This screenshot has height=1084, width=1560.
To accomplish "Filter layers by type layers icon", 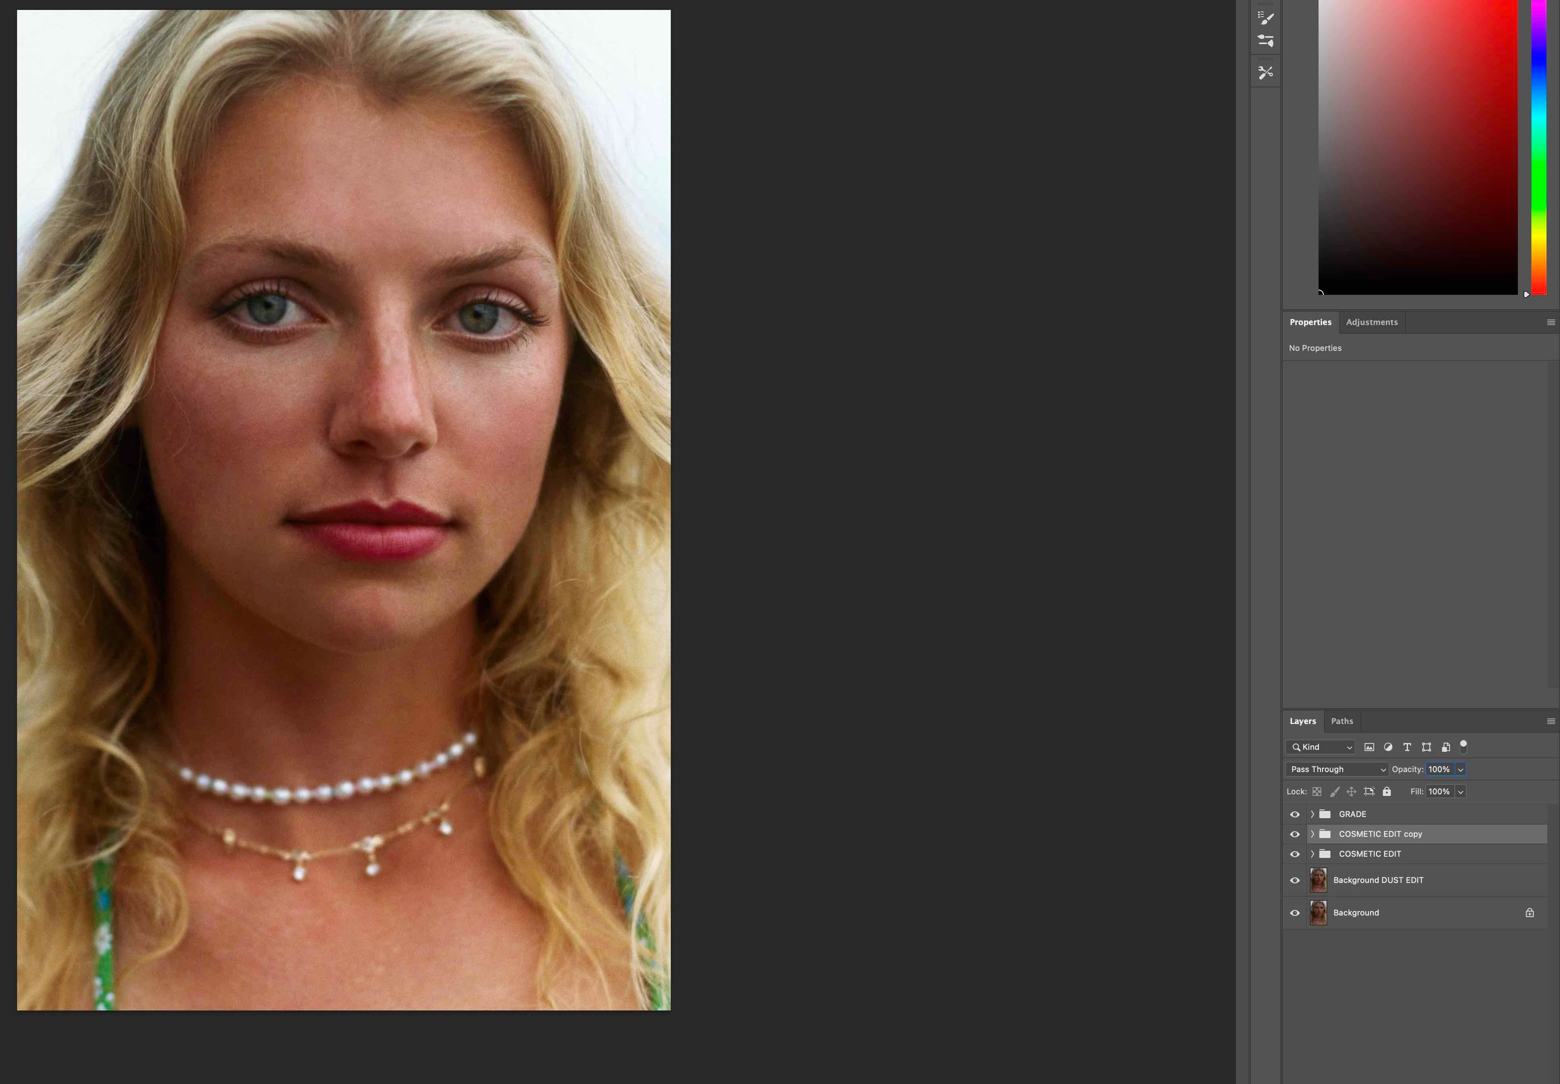I will coord(1407,747).
